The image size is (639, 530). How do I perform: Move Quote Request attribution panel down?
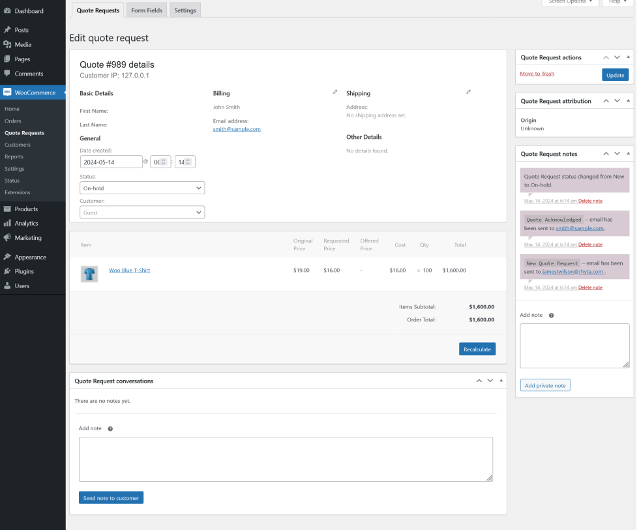click(x=617, y=101)
